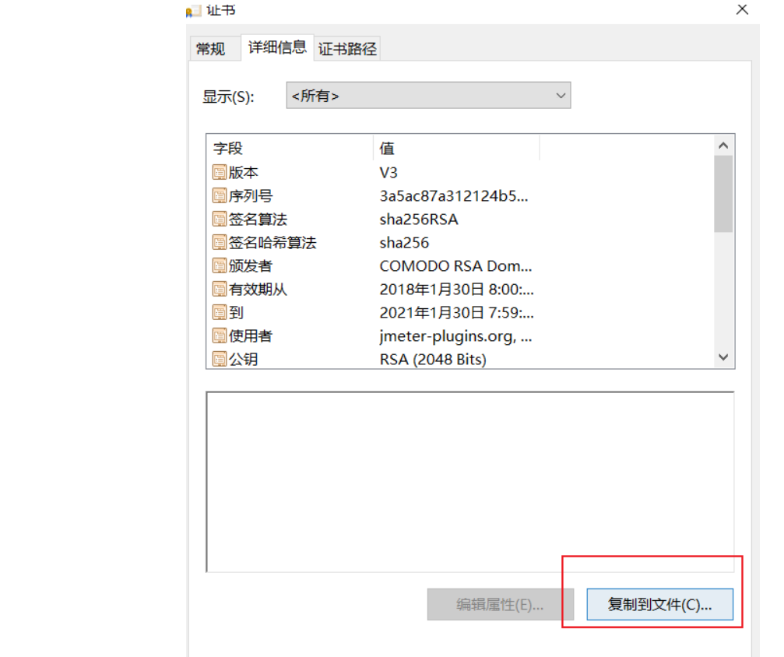Screen dimensions: 784x657
Task: Select the 序列号 field label
Action: coord(251,195)
